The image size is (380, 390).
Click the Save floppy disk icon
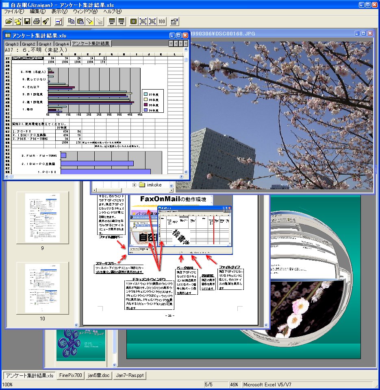(27, 22)
